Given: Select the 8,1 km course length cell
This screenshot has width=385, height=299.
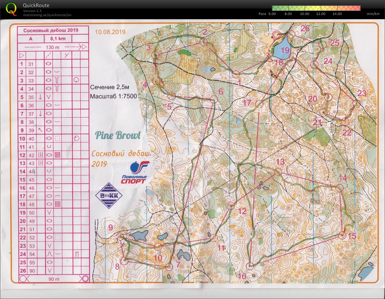Looking at the screenshot, I should click(x=58, y=39).
